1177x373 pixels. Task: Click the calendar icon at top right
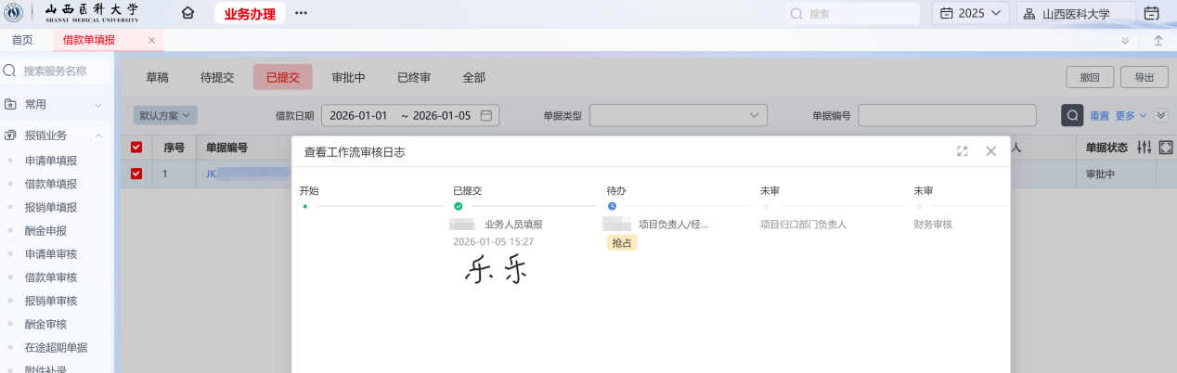[x=1151, y=13]
